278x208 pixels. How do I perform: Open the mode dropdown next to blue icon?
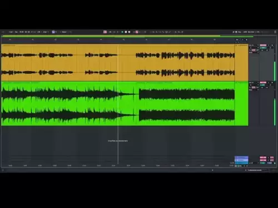point(66,32)
